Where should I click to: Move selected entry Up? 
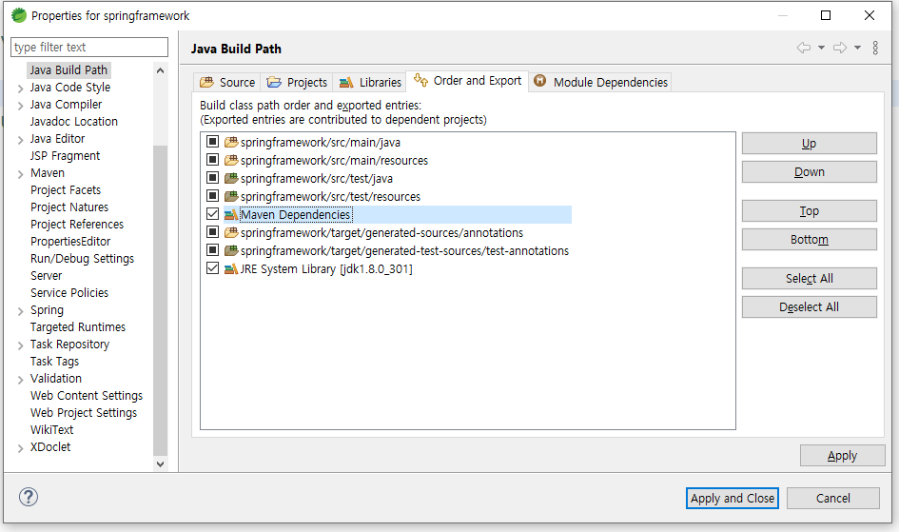809,144
